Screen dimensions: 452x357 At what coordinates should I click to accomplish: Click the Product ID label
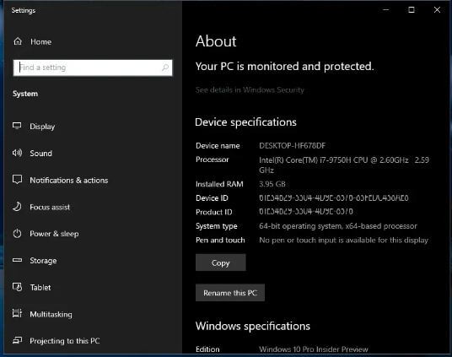click(214, 212)
